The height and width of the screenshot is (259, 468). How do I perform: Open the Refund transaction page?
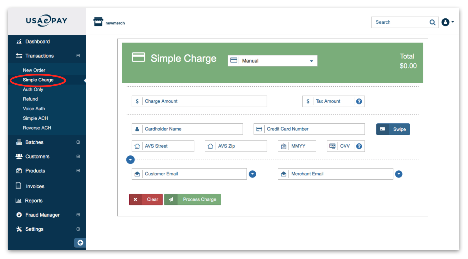point(30,99)
